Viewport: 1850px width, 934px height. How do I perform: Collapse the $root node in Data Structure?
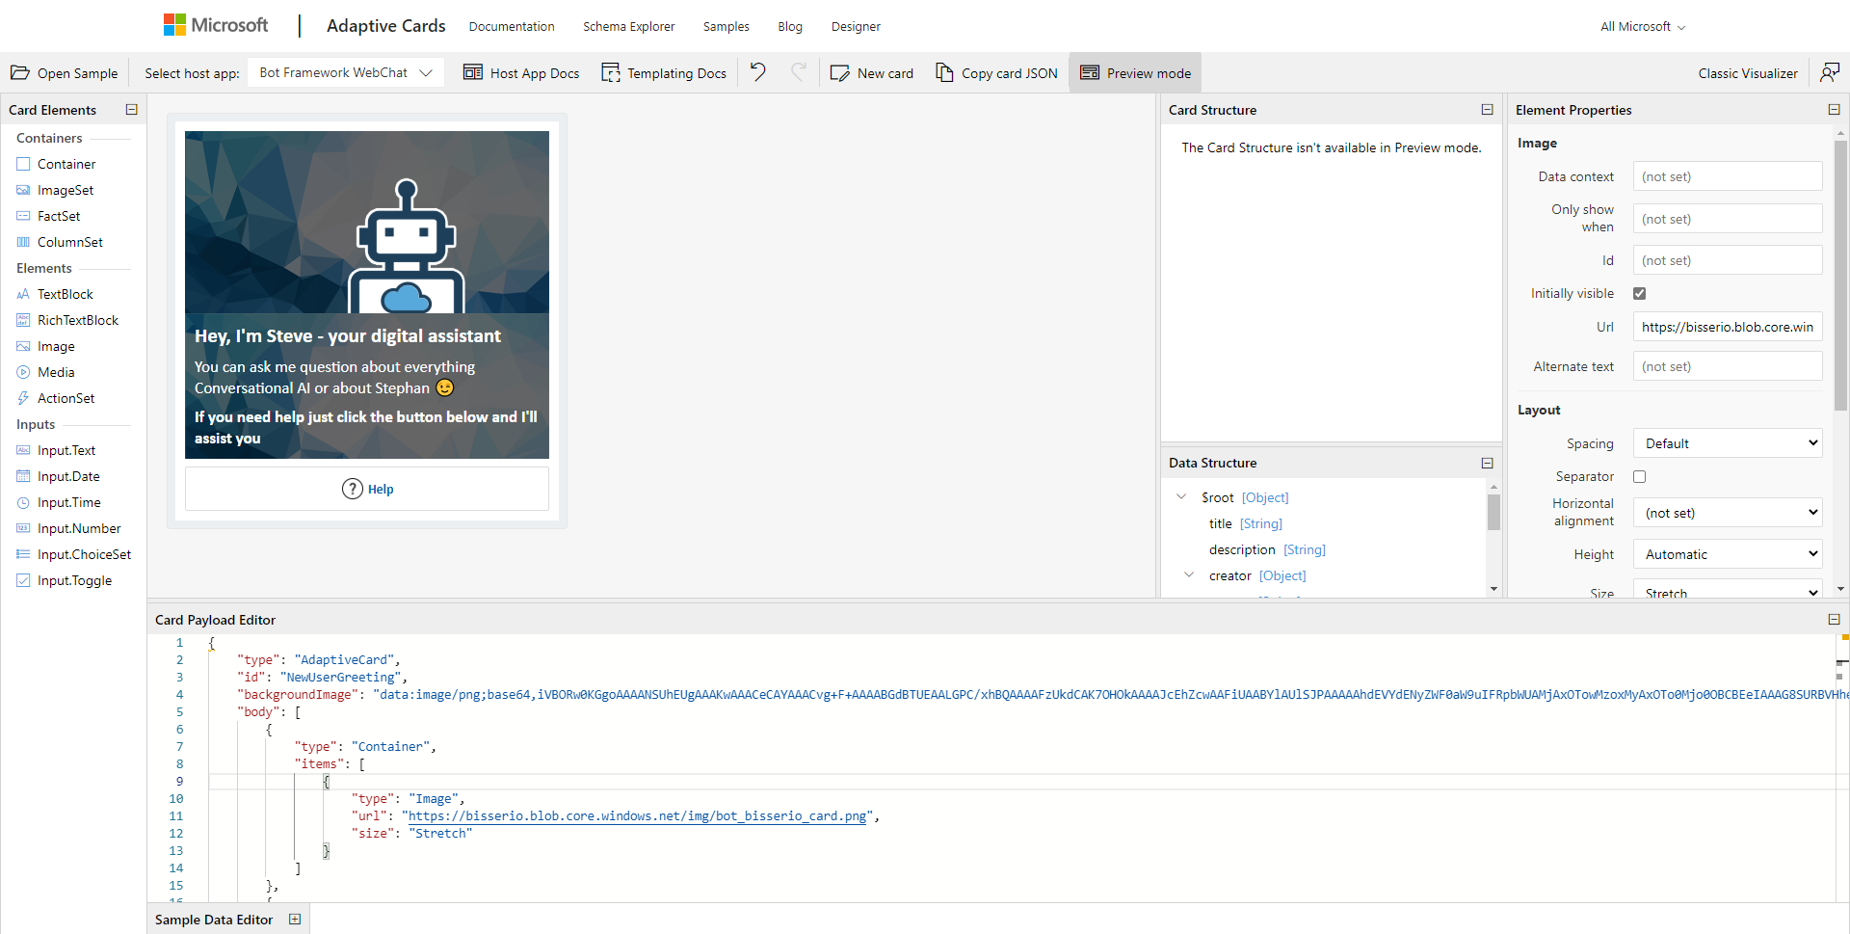[x=1181, y=497]
